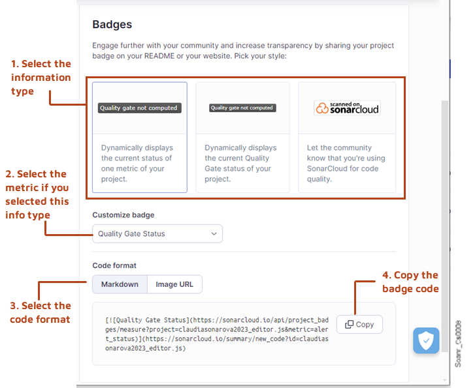Choose the current Quality Gate status badge description
This screenshot has height=388, width=475.
[x=242, y=163]
